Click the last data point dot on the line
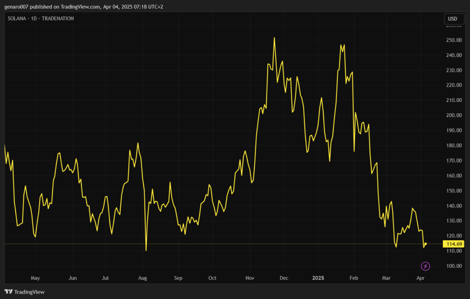 pyautogui.click(x=426, y=244)
